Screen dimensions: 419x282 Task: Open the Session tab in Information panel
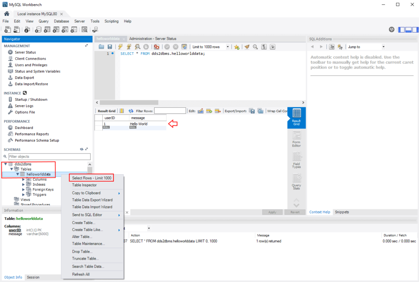[x=33, y=278]
